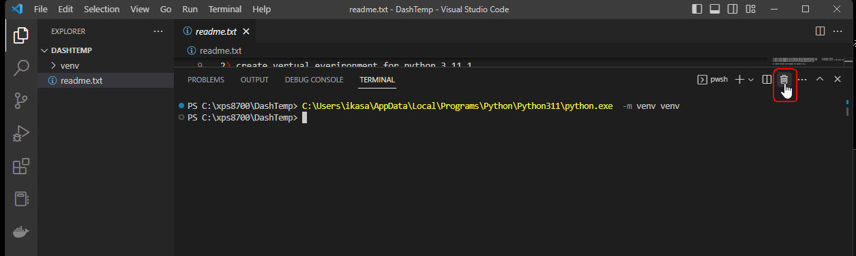Click the python.exe venv command text

491,106
